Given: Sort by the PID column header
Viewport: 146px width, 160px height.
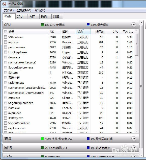Looking at the screenshot, I should (54, 32).
